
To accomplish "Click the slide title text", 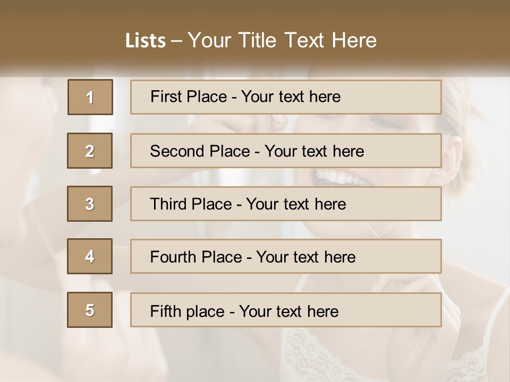I will pos(251,40).
